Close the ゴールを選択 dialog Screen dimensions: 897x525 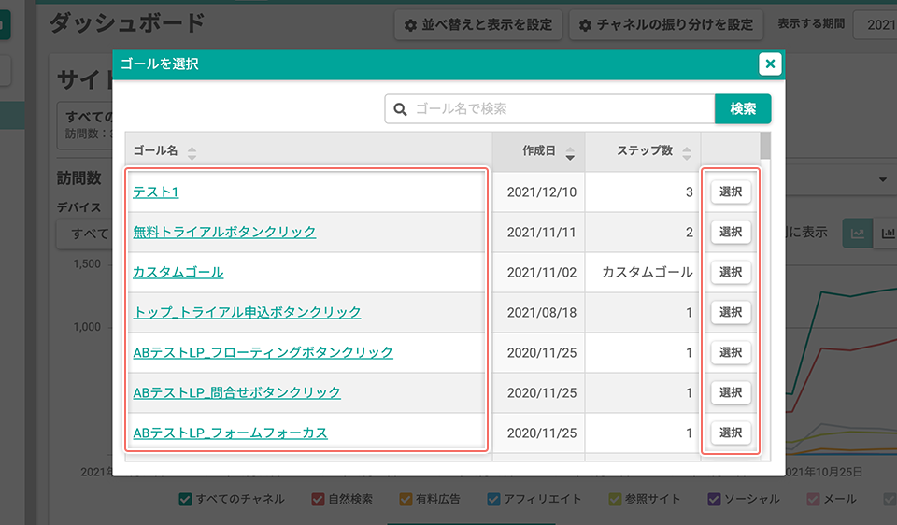[x=770, y=64]
